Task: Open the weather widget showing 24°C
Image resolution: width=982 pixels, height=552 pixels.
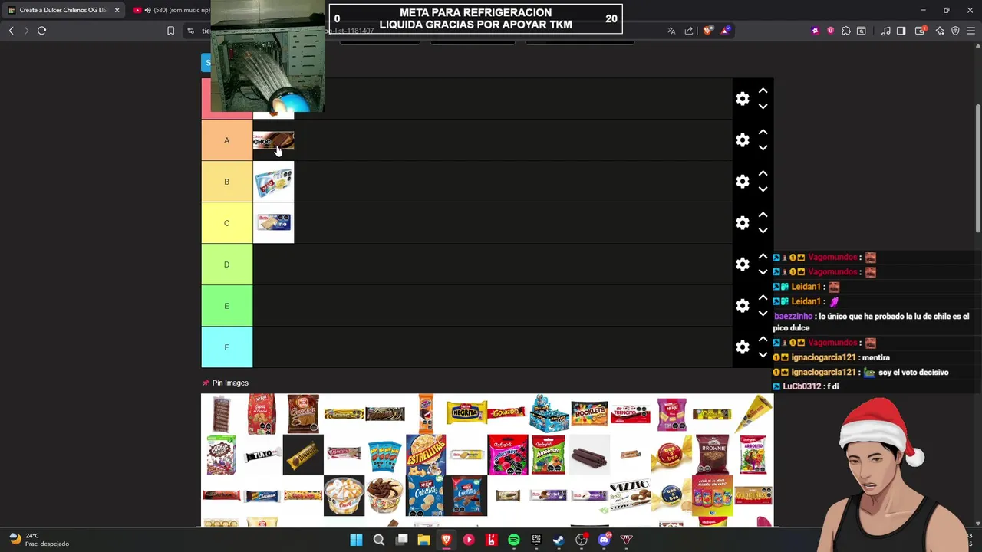Action: (40, 540)
